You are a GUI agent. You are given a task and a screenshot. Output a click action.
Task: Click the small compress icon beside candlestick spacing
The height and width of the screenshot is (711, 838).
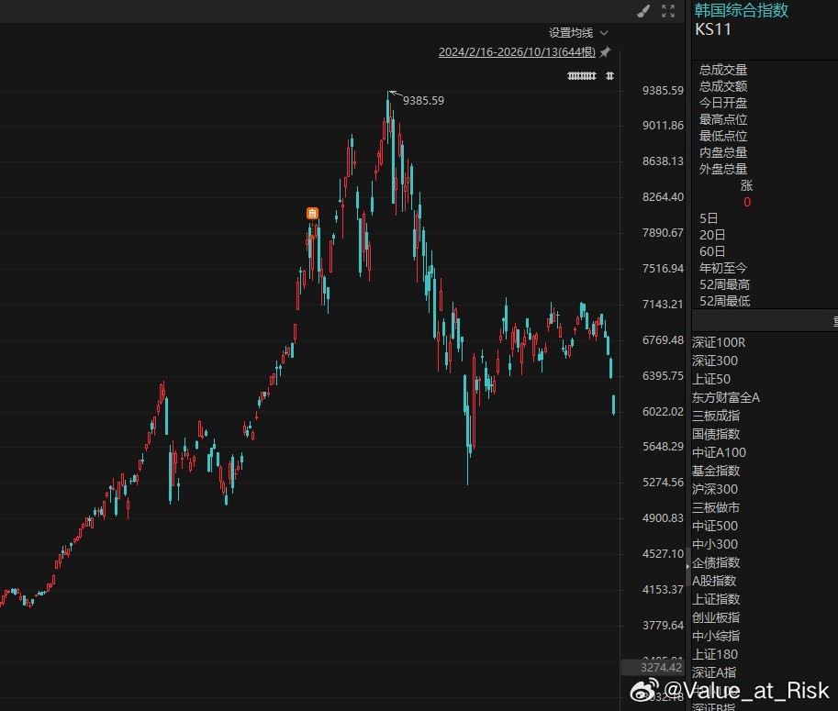click(609, 76)
